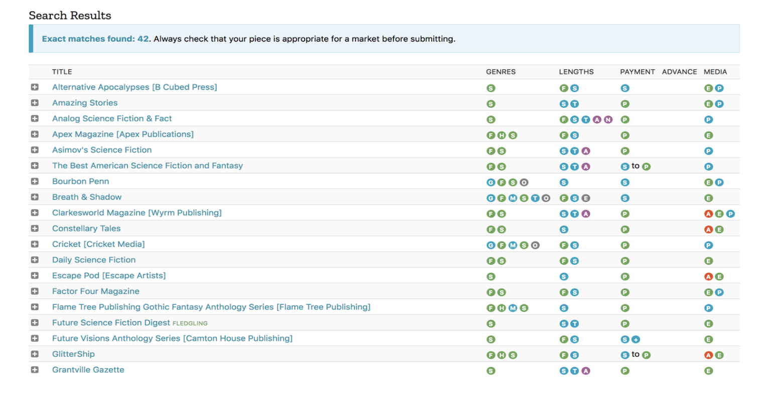Expand the Alternative Apocalypses row details
767x410 pixels.
[35, 87]
